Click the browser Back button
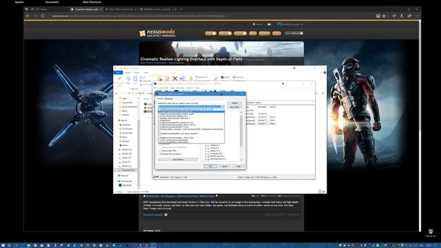The image size is (441, 248). (x=28, y=16)
